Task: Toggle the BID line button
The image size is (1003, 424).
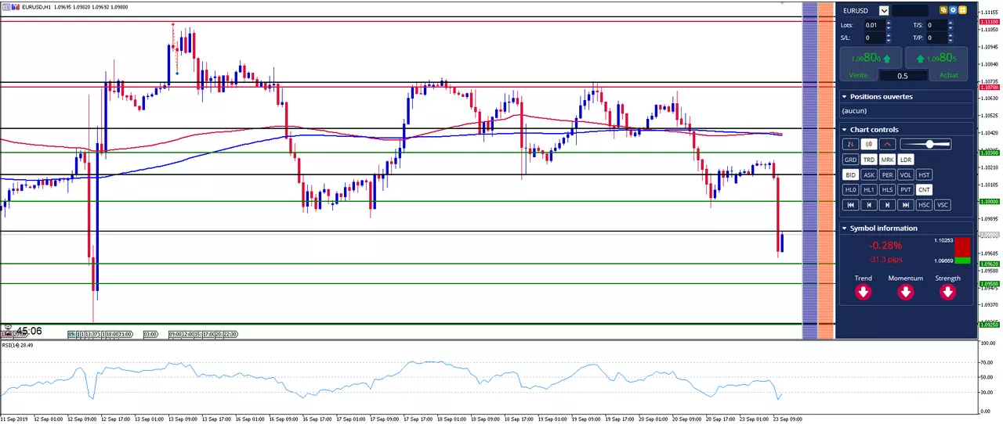Action: 850,175
